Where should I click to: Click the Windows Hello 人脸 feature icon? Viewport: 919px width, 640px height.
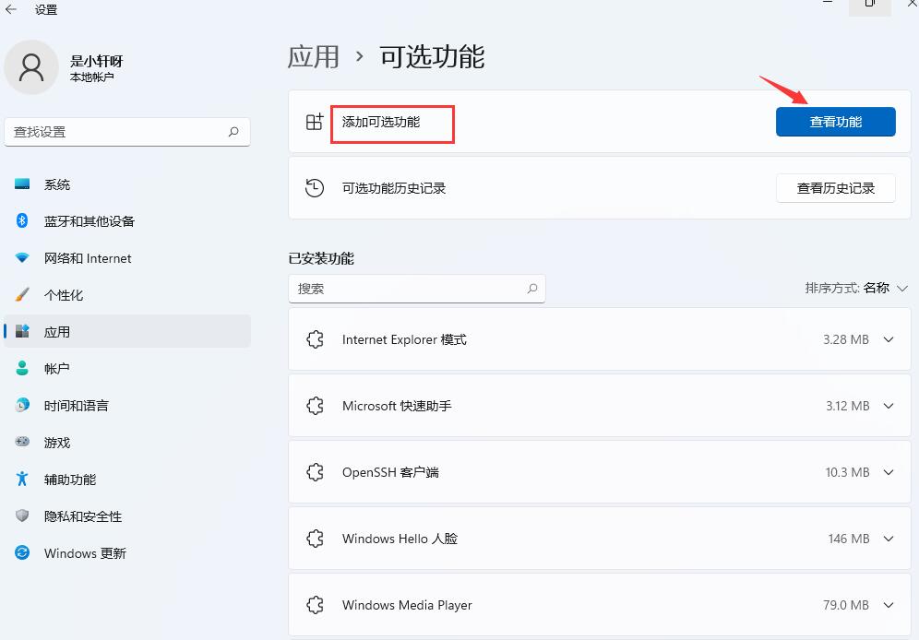pyautogui.click(x=315, y=539)
